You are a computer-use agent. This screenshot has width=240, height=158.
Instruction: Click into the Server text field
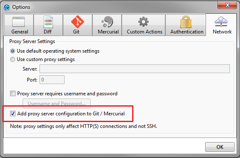tap(135, 69)
